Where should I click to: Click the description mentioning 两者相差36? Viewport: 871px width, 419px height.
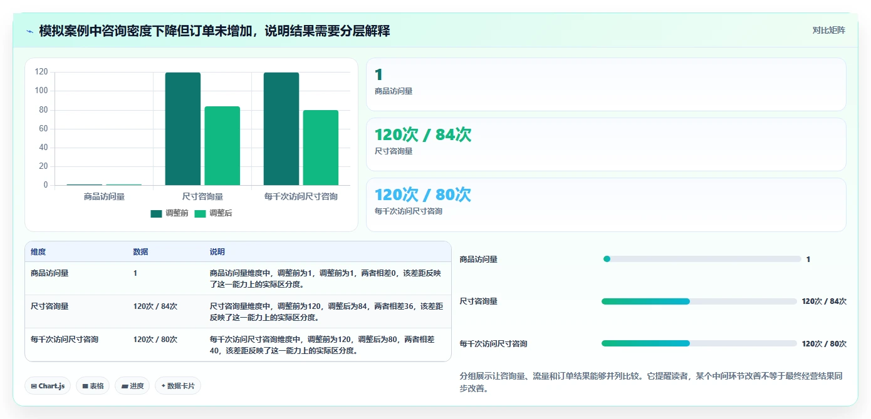point(326,311)
